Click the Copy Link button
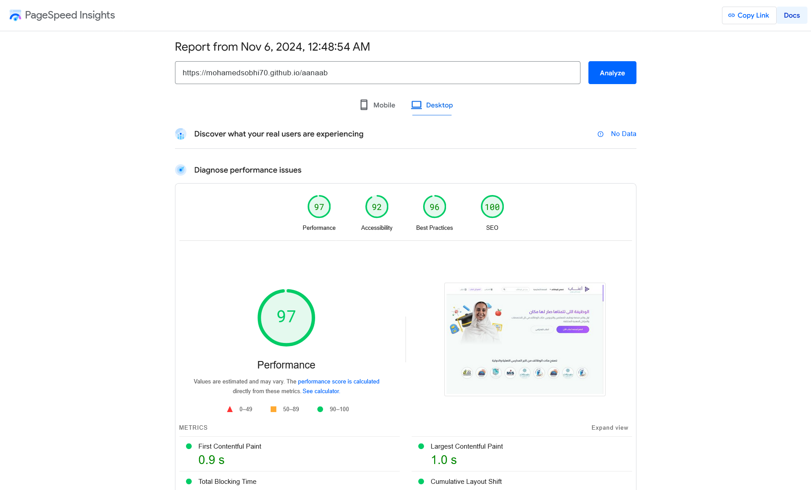811x490 pixels. 749,15
